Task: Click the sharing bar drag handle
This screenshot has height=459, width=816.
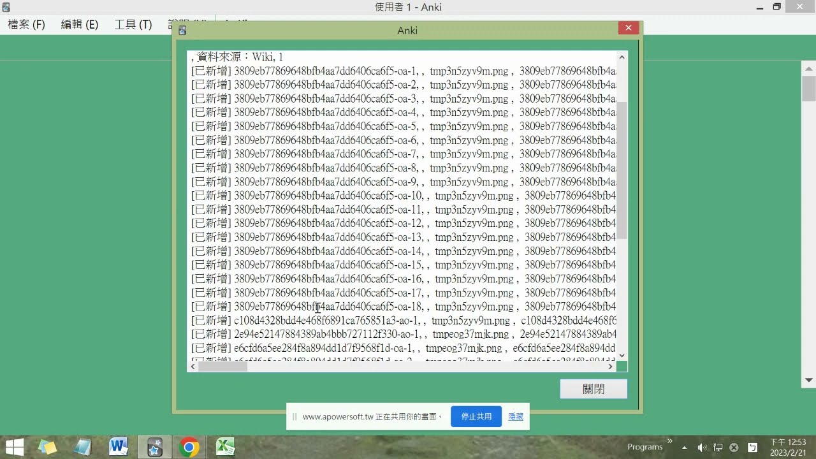Action: click(295, 417)
